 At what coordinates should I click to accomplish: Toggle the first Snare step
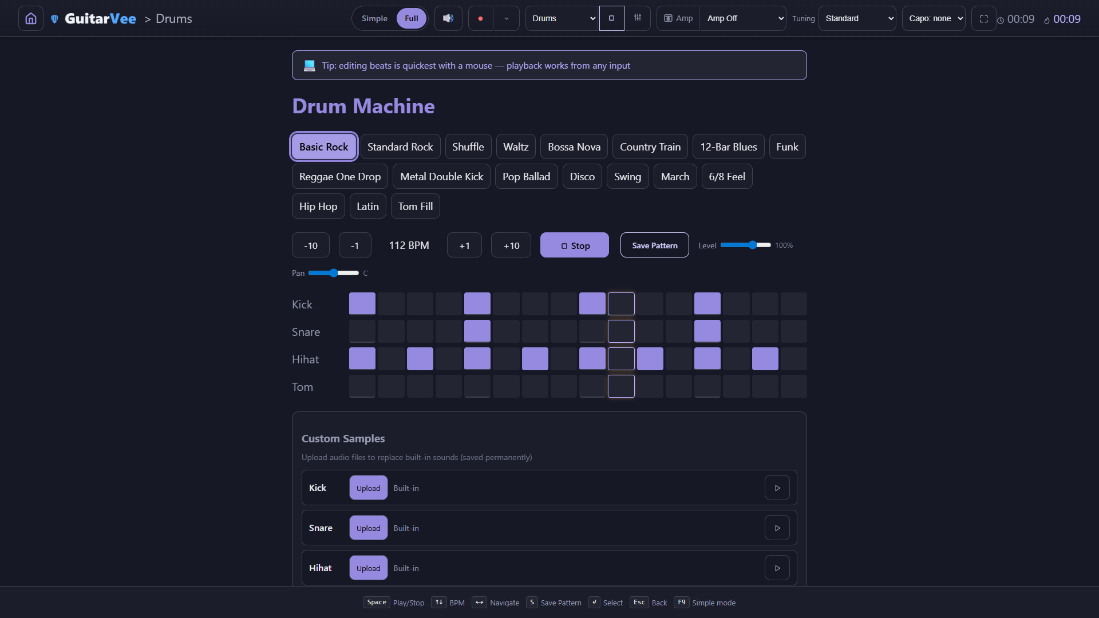(362, 331)
